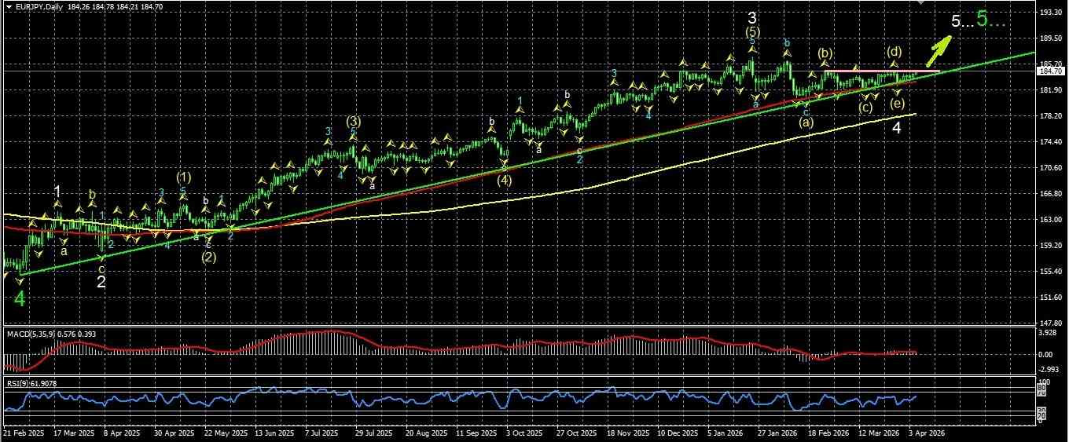
Task: Select the white 5... wave label
Action: coord(962,21)
